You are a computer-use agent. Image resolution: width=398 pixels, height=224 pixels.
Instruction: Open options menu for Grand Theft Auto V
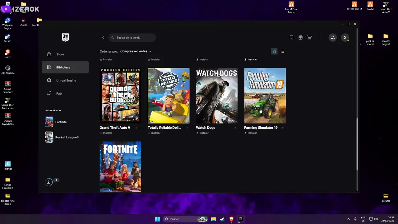[x=138, y=128]
